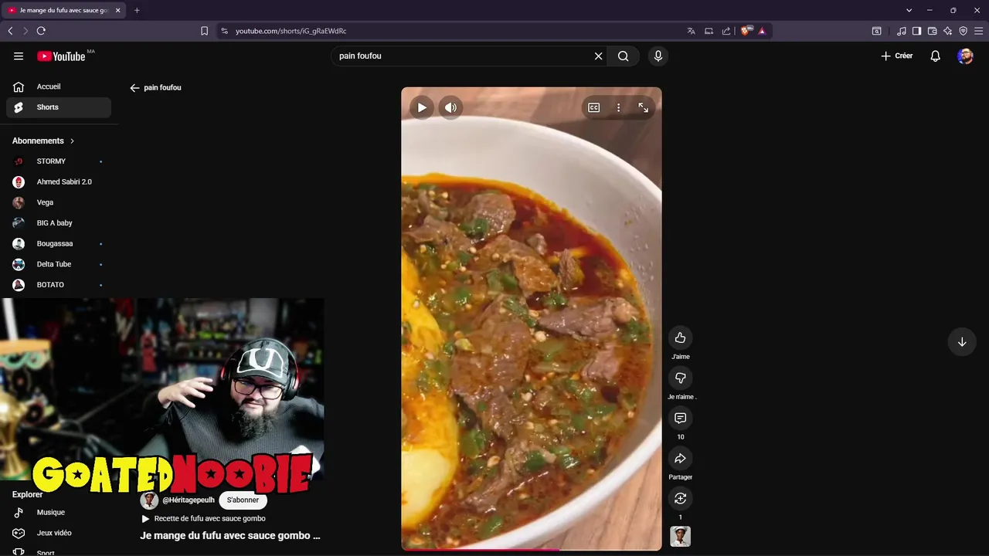The image size is (989, 556).
Task: Translate this page from the address bar
Action: pyautogui.click(x=691, y=31)
